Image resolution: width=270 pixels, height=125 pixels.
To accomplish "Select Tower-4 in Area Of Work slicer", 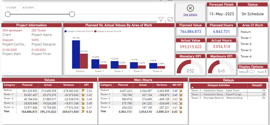I will 246,57.
